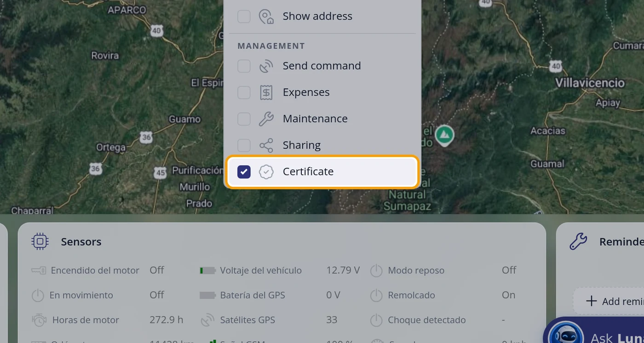Click the Show address location icon
644x343 pixels.
tap(266, 17)
